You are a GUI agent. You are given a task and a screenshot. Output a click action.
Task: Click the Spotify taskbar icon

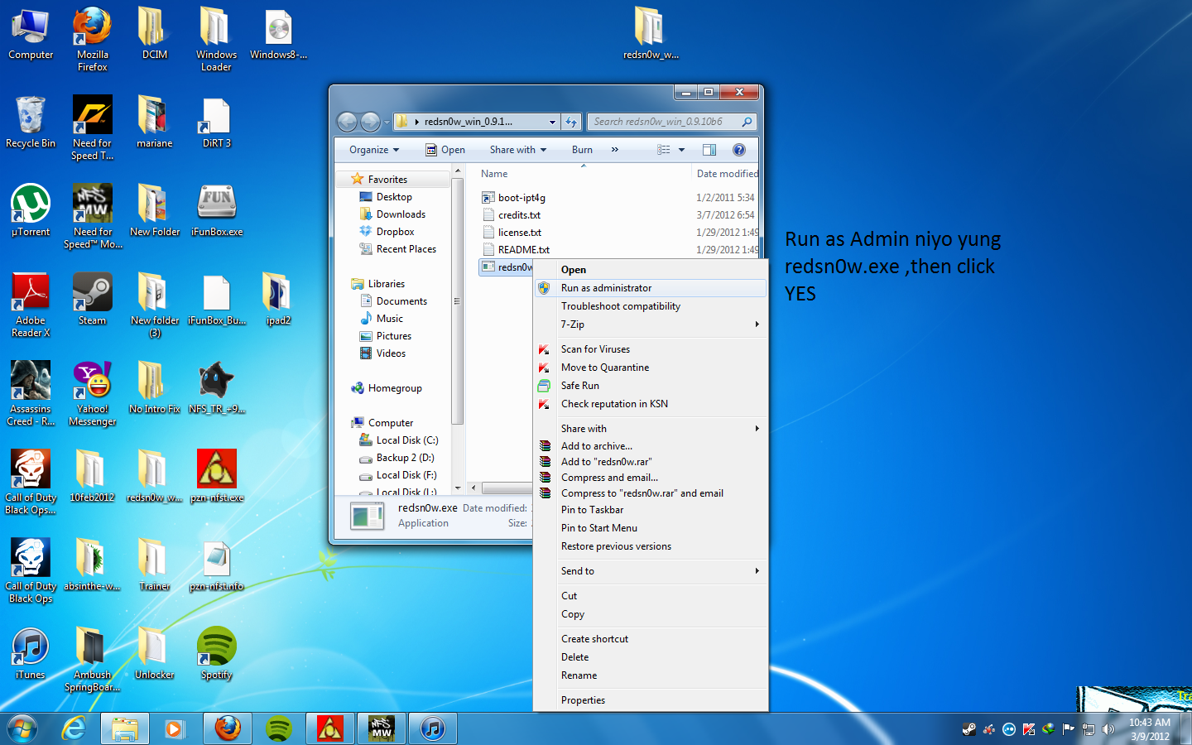point(279,728)
